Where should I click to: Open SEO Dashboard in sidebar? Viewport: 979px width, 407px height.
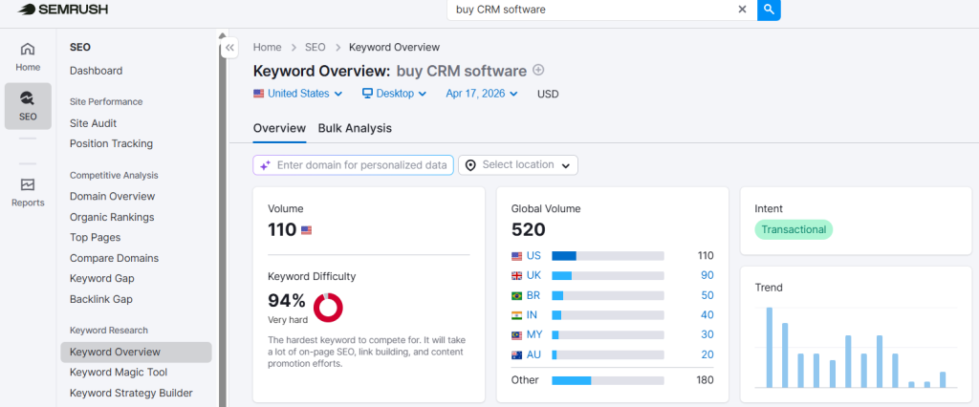(97, 71)
